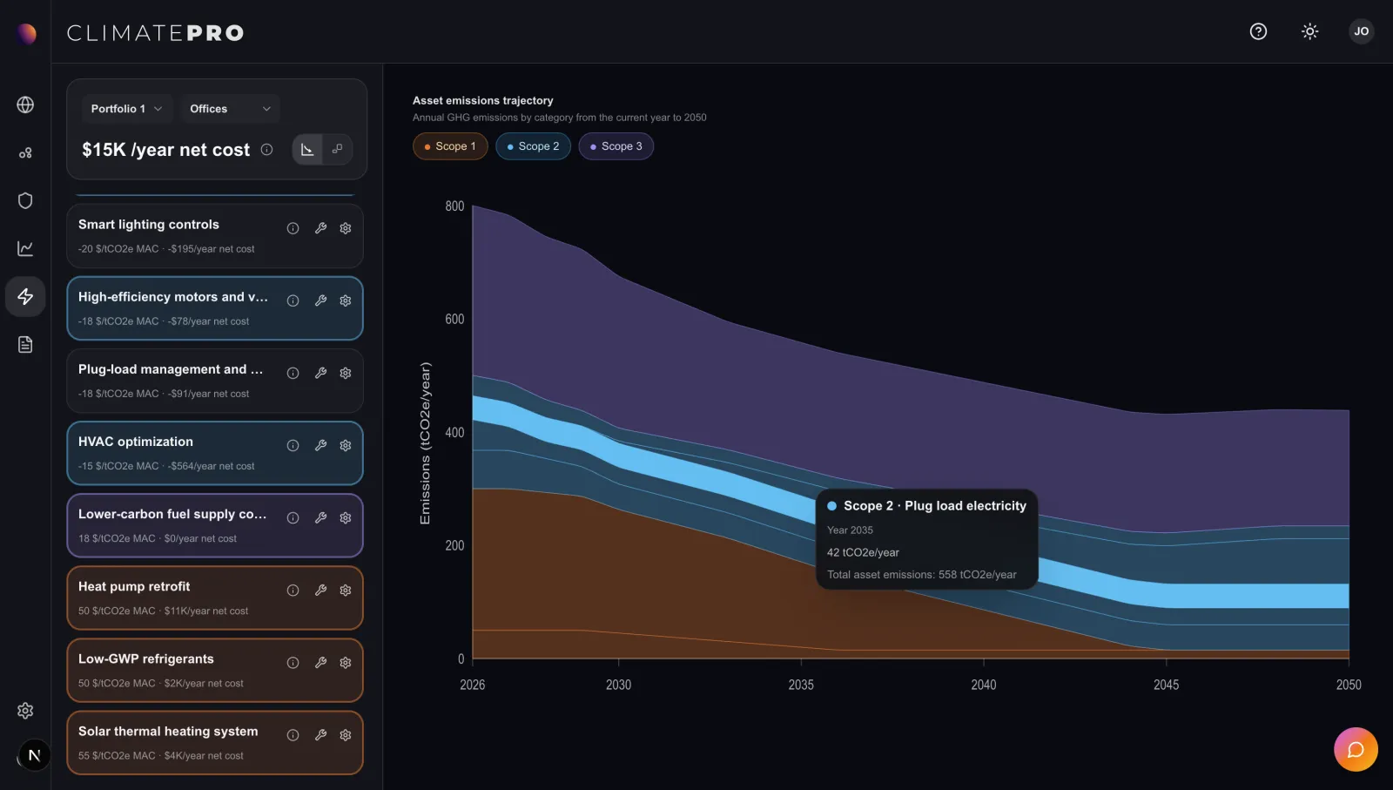Click the help question mark icon
Screen dimensions: 1393x790
click(1258, 31)
